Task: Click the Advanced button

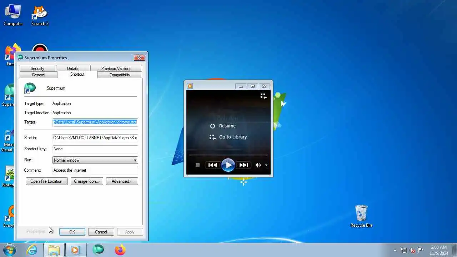Action: [x=122, y=181]
